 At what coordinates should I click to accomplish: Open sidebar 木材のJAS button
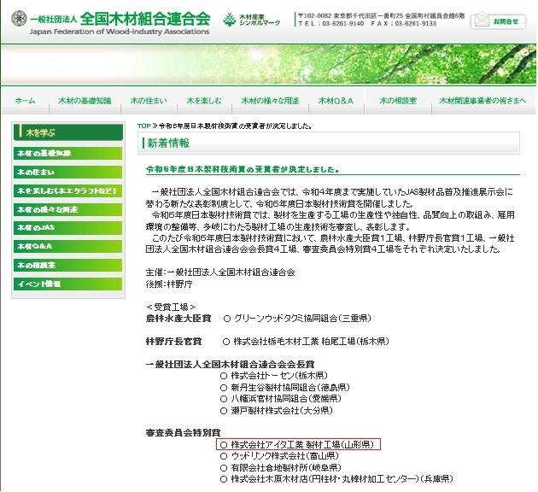(x=67, y=228)
